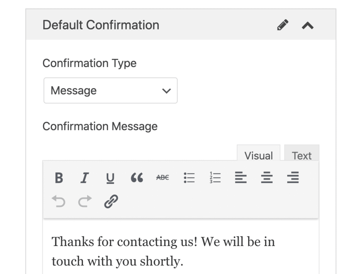Apply underline formatting

110,178
